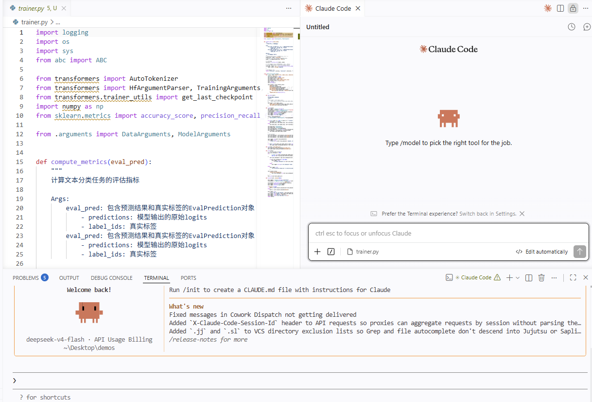Viewport: 592px width, 402px height.
Task: Click the pixel mascot in chat panel
Action: pyautogui.click(x=448, y=119)
